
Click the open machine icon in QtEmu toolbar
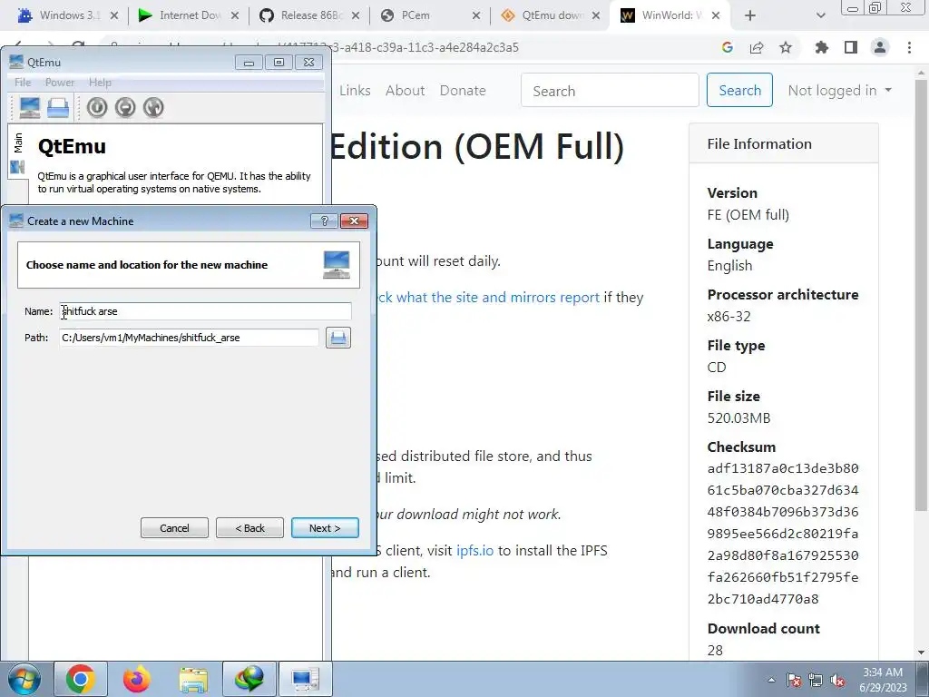coord(58,107)
